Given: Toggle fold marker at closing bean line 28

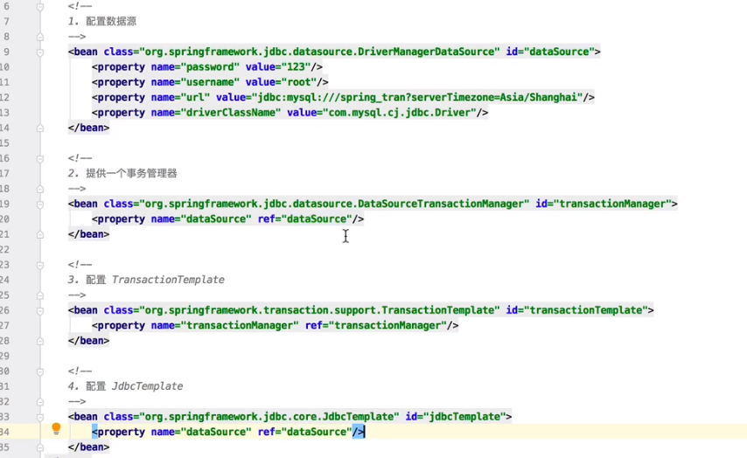Looking at the screenshot, I should point(40,341).
